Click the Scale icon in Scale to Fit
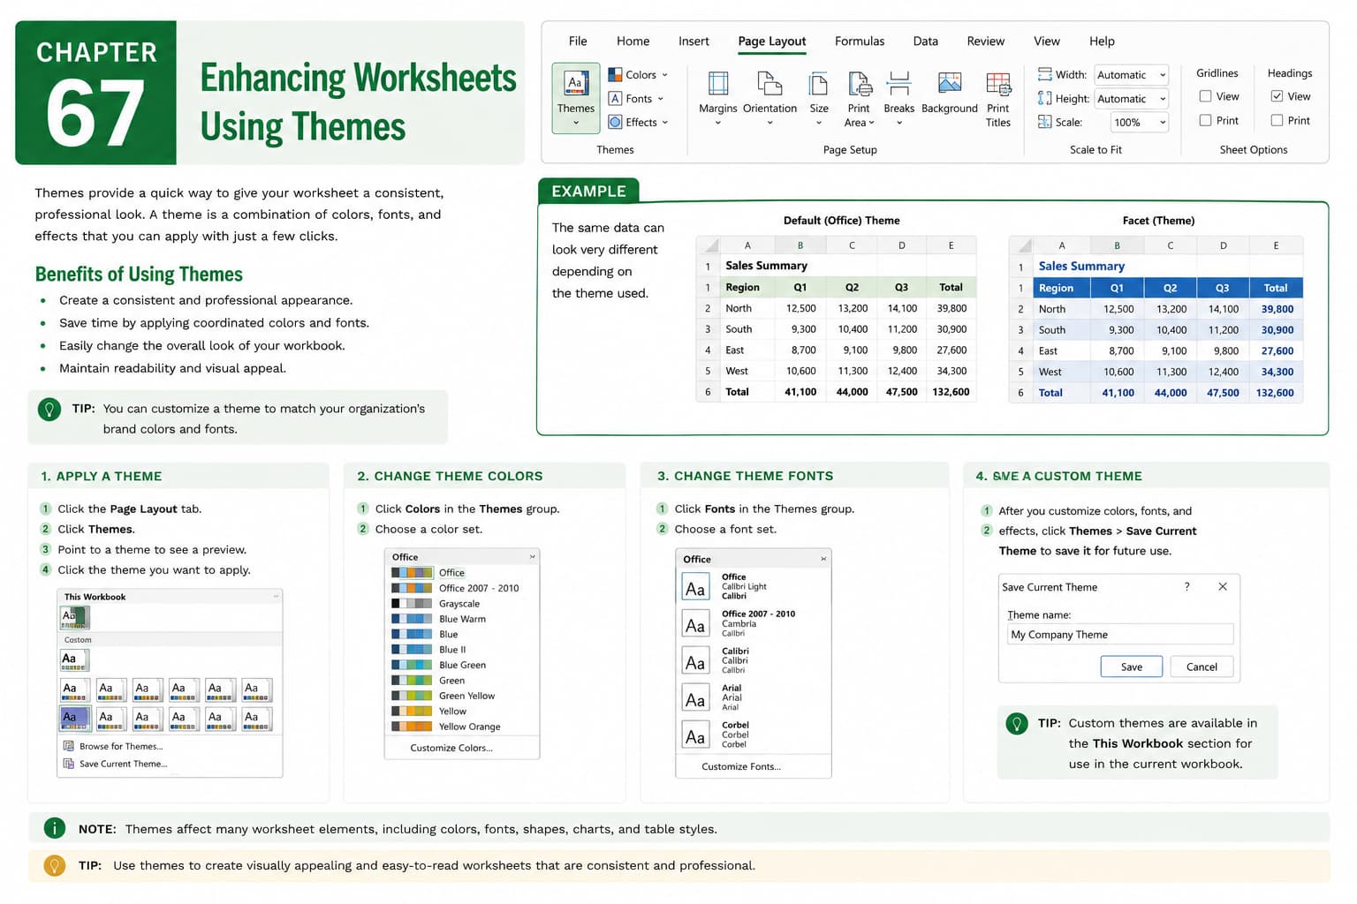 coord(1045,122)
